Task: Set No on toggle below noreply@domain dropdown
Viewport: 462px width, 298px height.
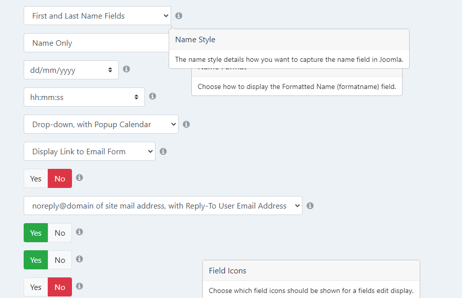Action: (x=60, y=233)
